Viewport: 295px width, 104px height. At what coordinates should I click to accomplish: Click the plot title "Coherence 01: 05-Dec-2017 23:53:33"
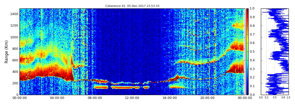coord(132,6)
